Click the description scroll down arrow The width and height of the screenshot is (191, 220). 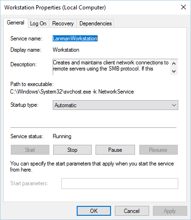tap(174, 71)
